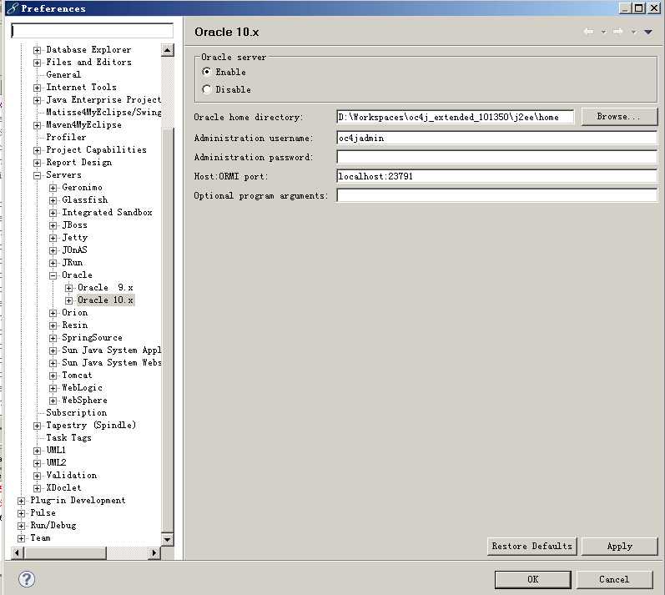Expand the Tapestry (Spindle) node

pyautogui.click(x=38, y=426)
